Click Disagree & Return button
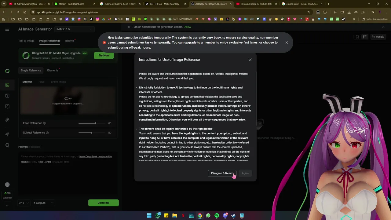Screen dimensions: 391x220 pos(222,173)
